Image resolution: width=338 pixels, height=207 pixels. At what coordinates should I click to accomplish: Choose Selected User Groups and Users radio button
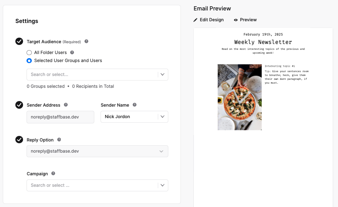(29, 61)
